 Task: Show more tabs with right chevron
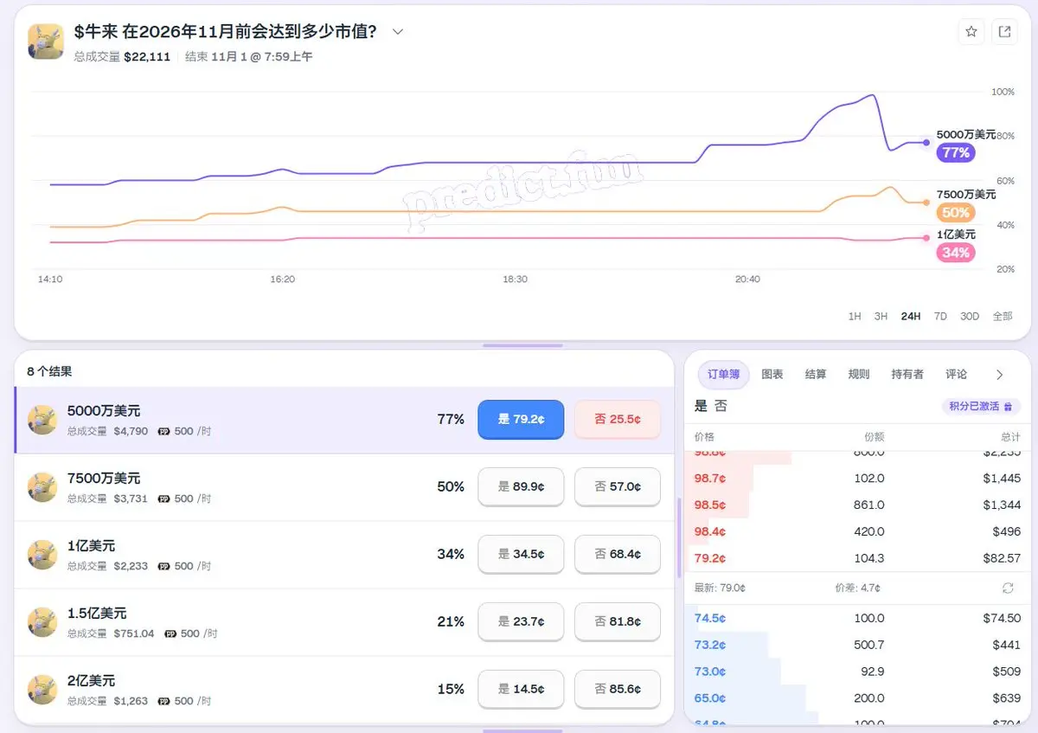(1000, 375)
